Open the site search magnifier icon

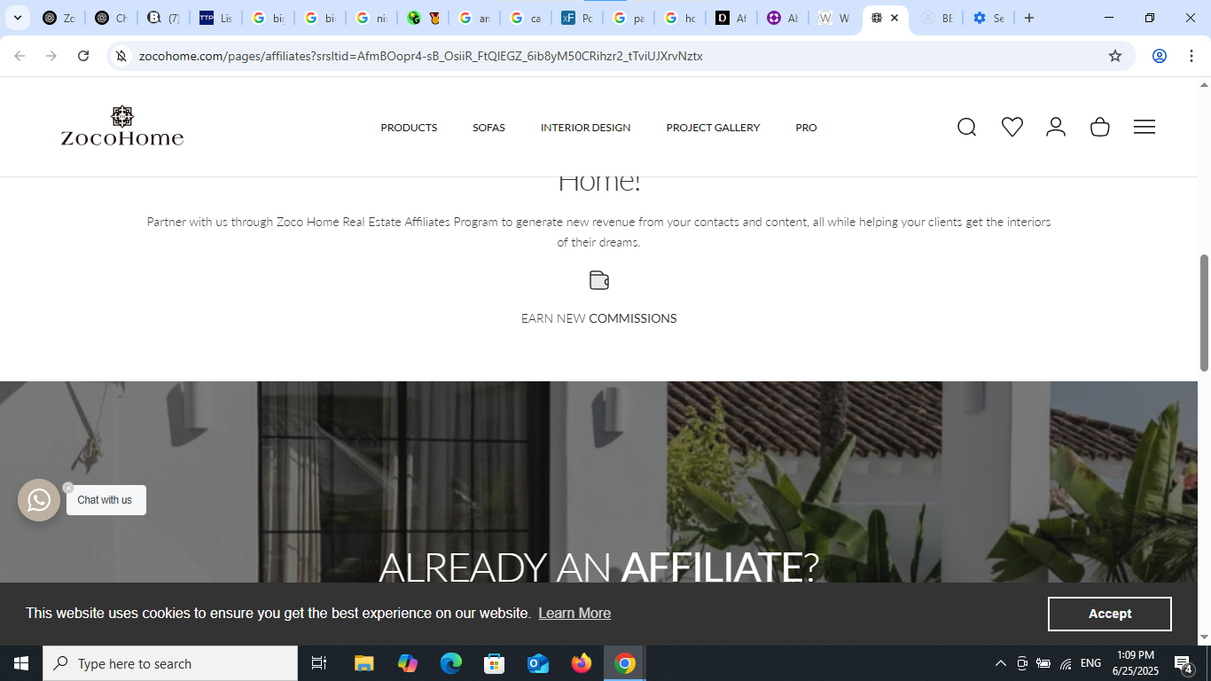click(x=966, y=127)
